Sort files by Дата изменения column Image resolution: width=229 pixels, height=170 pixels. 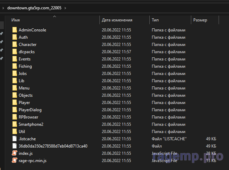pos(117,20)
